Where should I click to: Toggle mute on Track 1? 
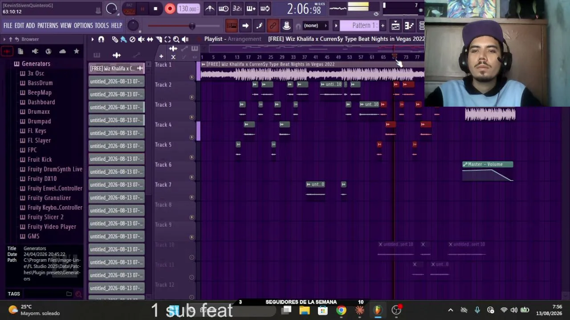pyautogui.click(x=192, y=77)
